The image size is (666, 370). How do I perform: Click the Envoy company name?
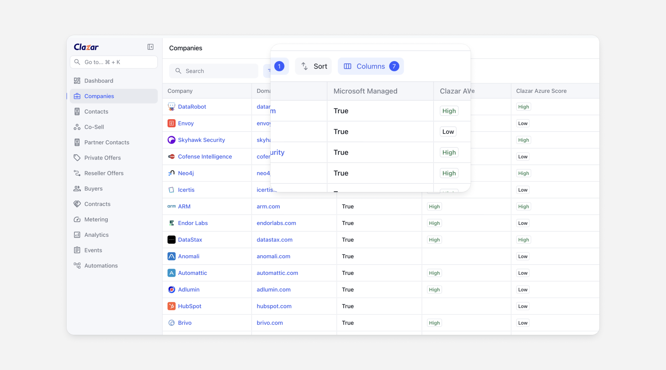coord(186,123)
